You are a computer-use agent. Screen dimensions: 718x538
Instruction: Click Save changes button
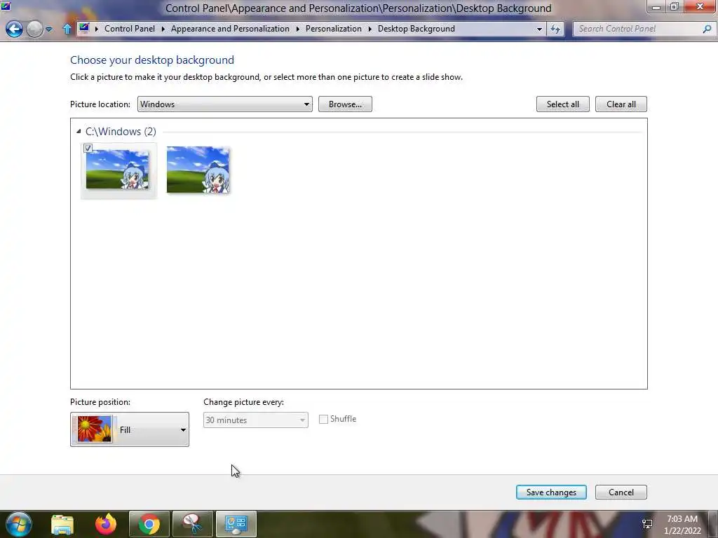pos(551,492)
